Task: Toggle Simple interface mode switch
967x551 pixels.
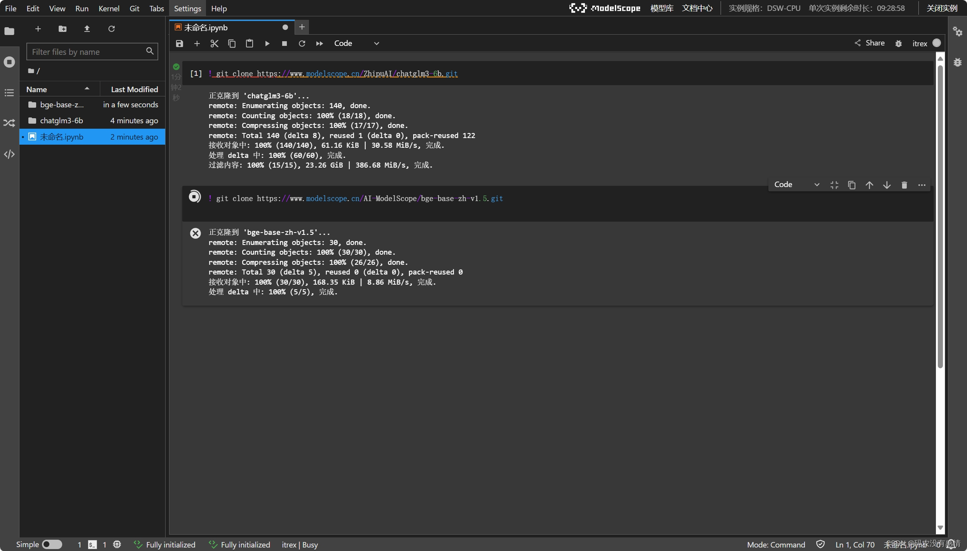Action: pyautogui.click(x=52, y=544)
